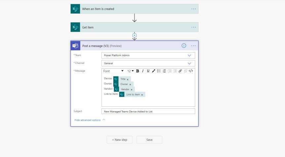Image resolution: width=285 pixels, height=157 pixels.
Task: Insert a hyperlink using the link icon
Action: (x=180, y=71)
